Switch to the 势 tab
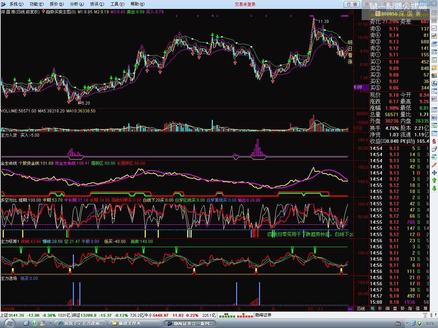The image size is (438, 328). (403, 309)
